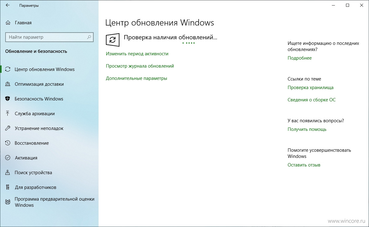Viewport: 369px width, 227px height.
Task: Click the Windows Update sync arrows sidebar icon
Action: [8, 69]
